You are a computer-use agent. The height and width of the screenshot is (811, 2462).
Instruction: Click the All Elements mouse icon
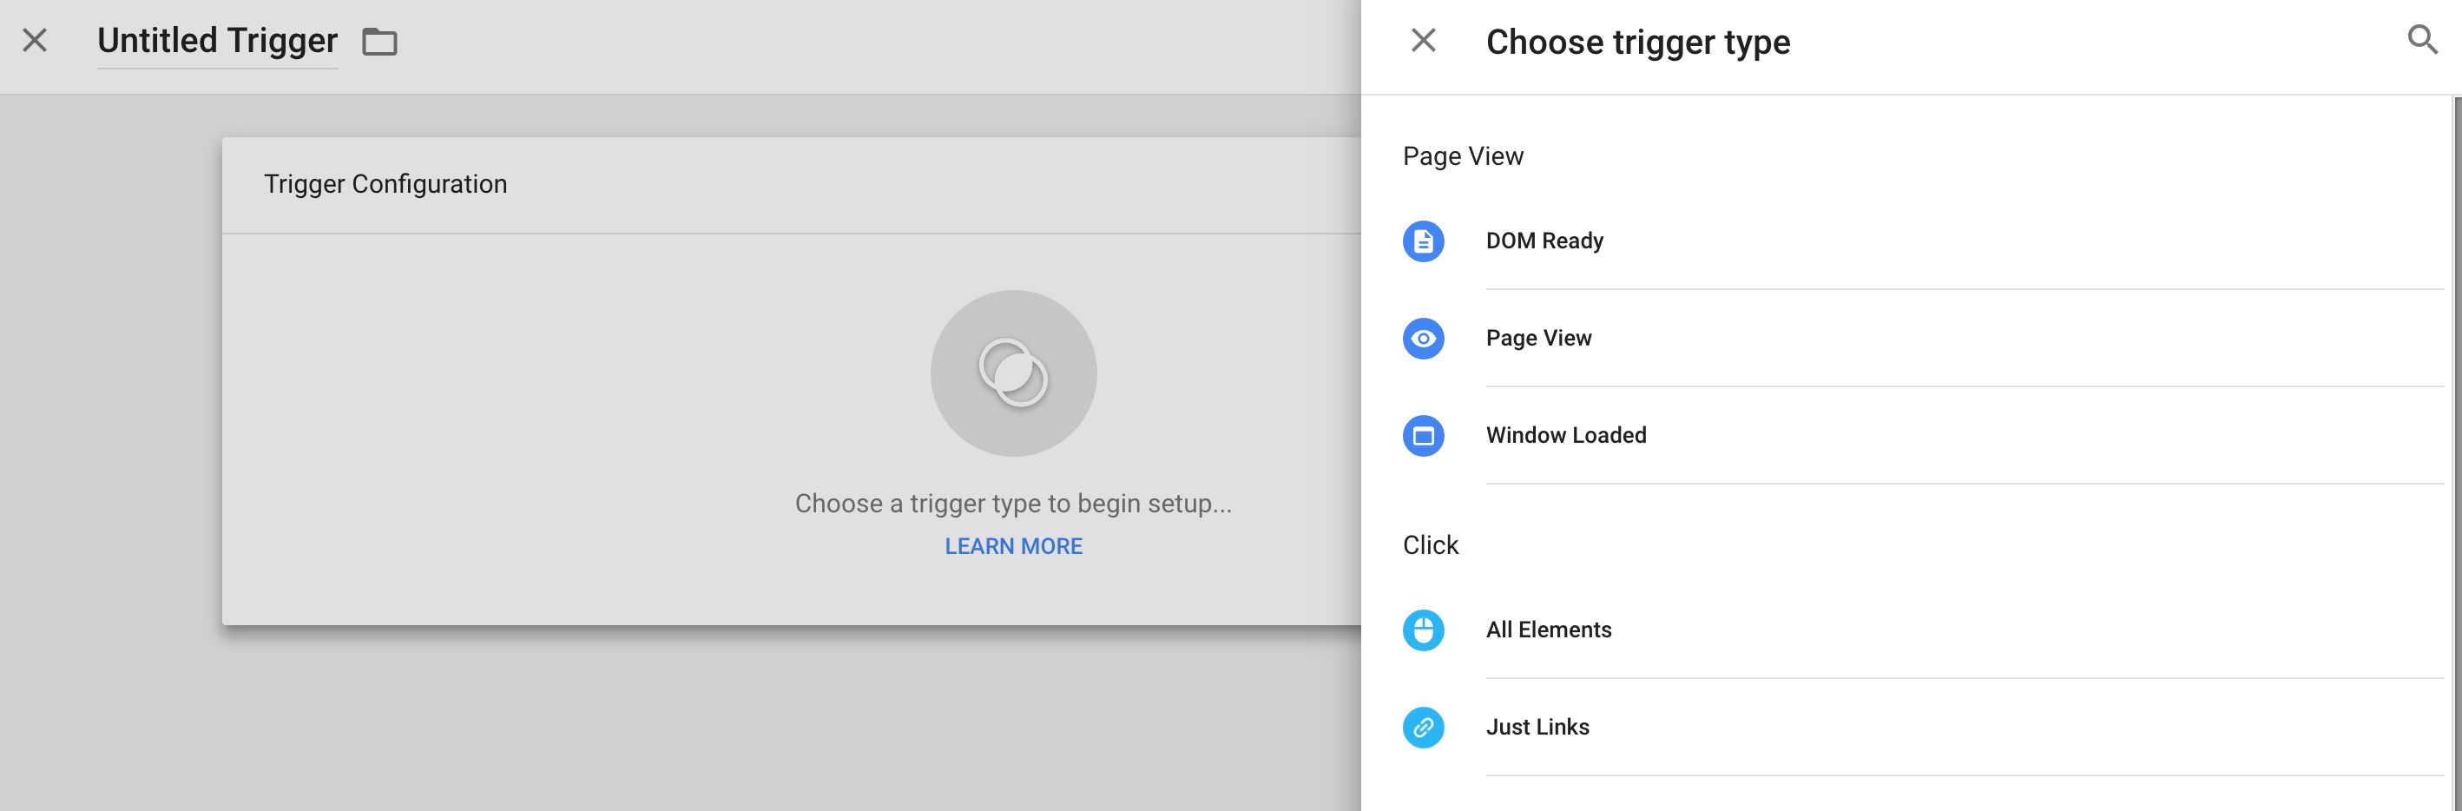point(1422,630)
